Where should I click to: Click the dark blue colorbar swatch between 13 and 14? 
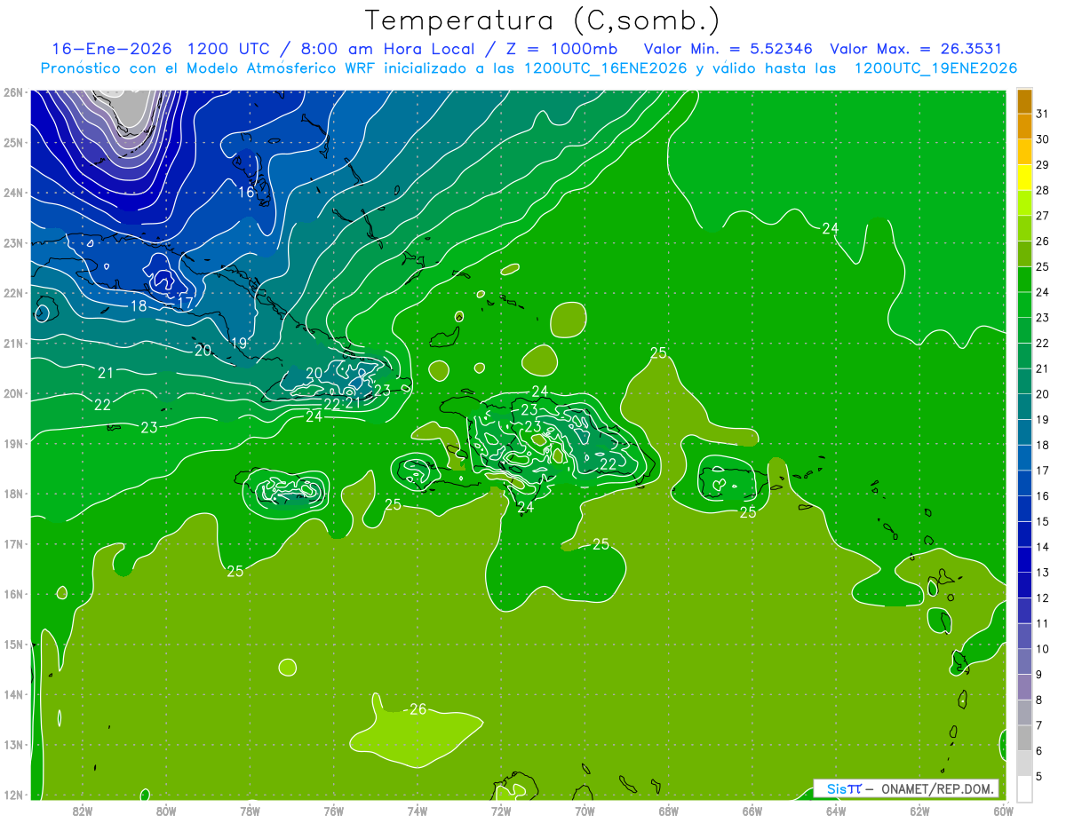pos(1024,559)
